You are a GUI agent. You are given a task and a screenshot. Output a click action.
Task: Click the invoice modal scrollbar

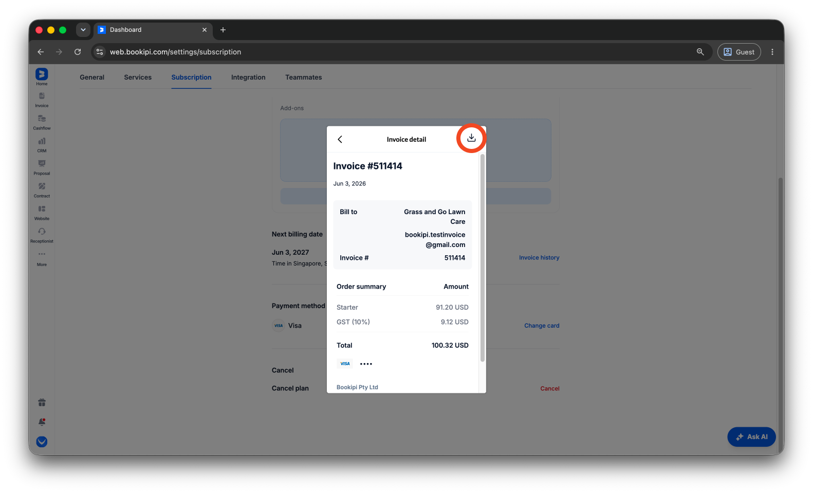482,258
